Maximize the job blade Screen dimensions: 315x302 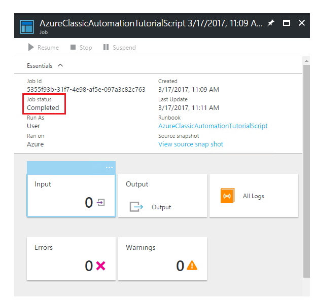(x=286, y=23)
